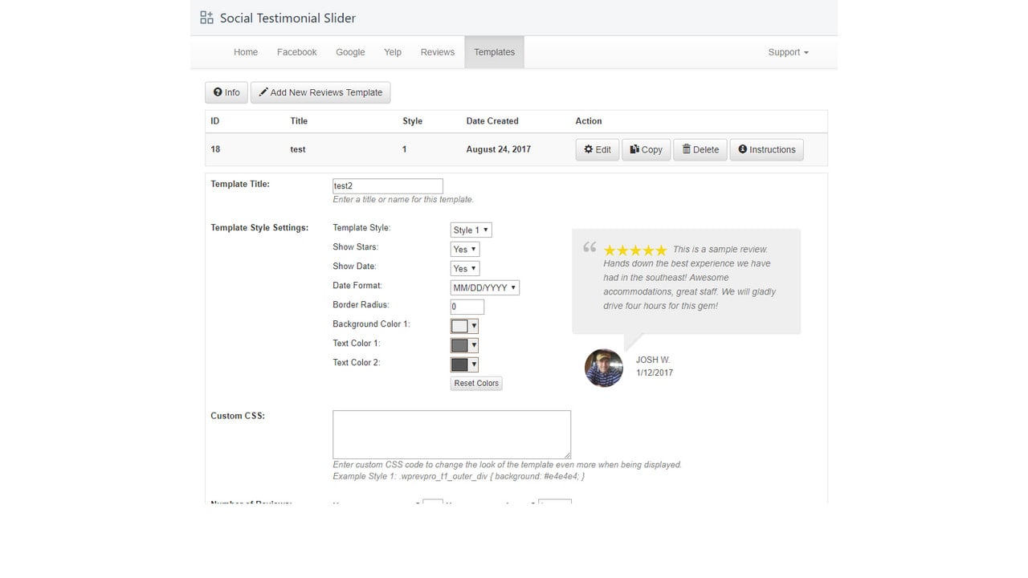This screenshot has width=1028, height=578.
Task: Open the Support menu
Action: [788, 52]
